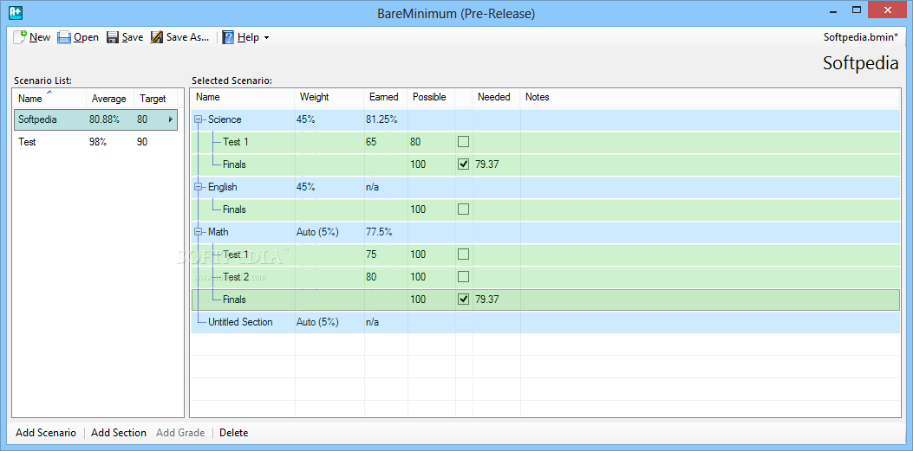The height and width of the screenshot is (451, 913).
Task: Select the English section name
Action: (x=223, y=187)
